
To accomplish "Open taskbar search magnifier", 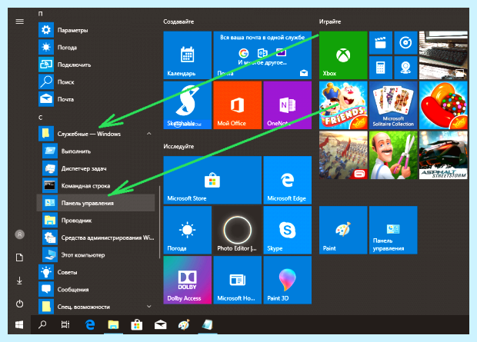I will tap(42, 324).
